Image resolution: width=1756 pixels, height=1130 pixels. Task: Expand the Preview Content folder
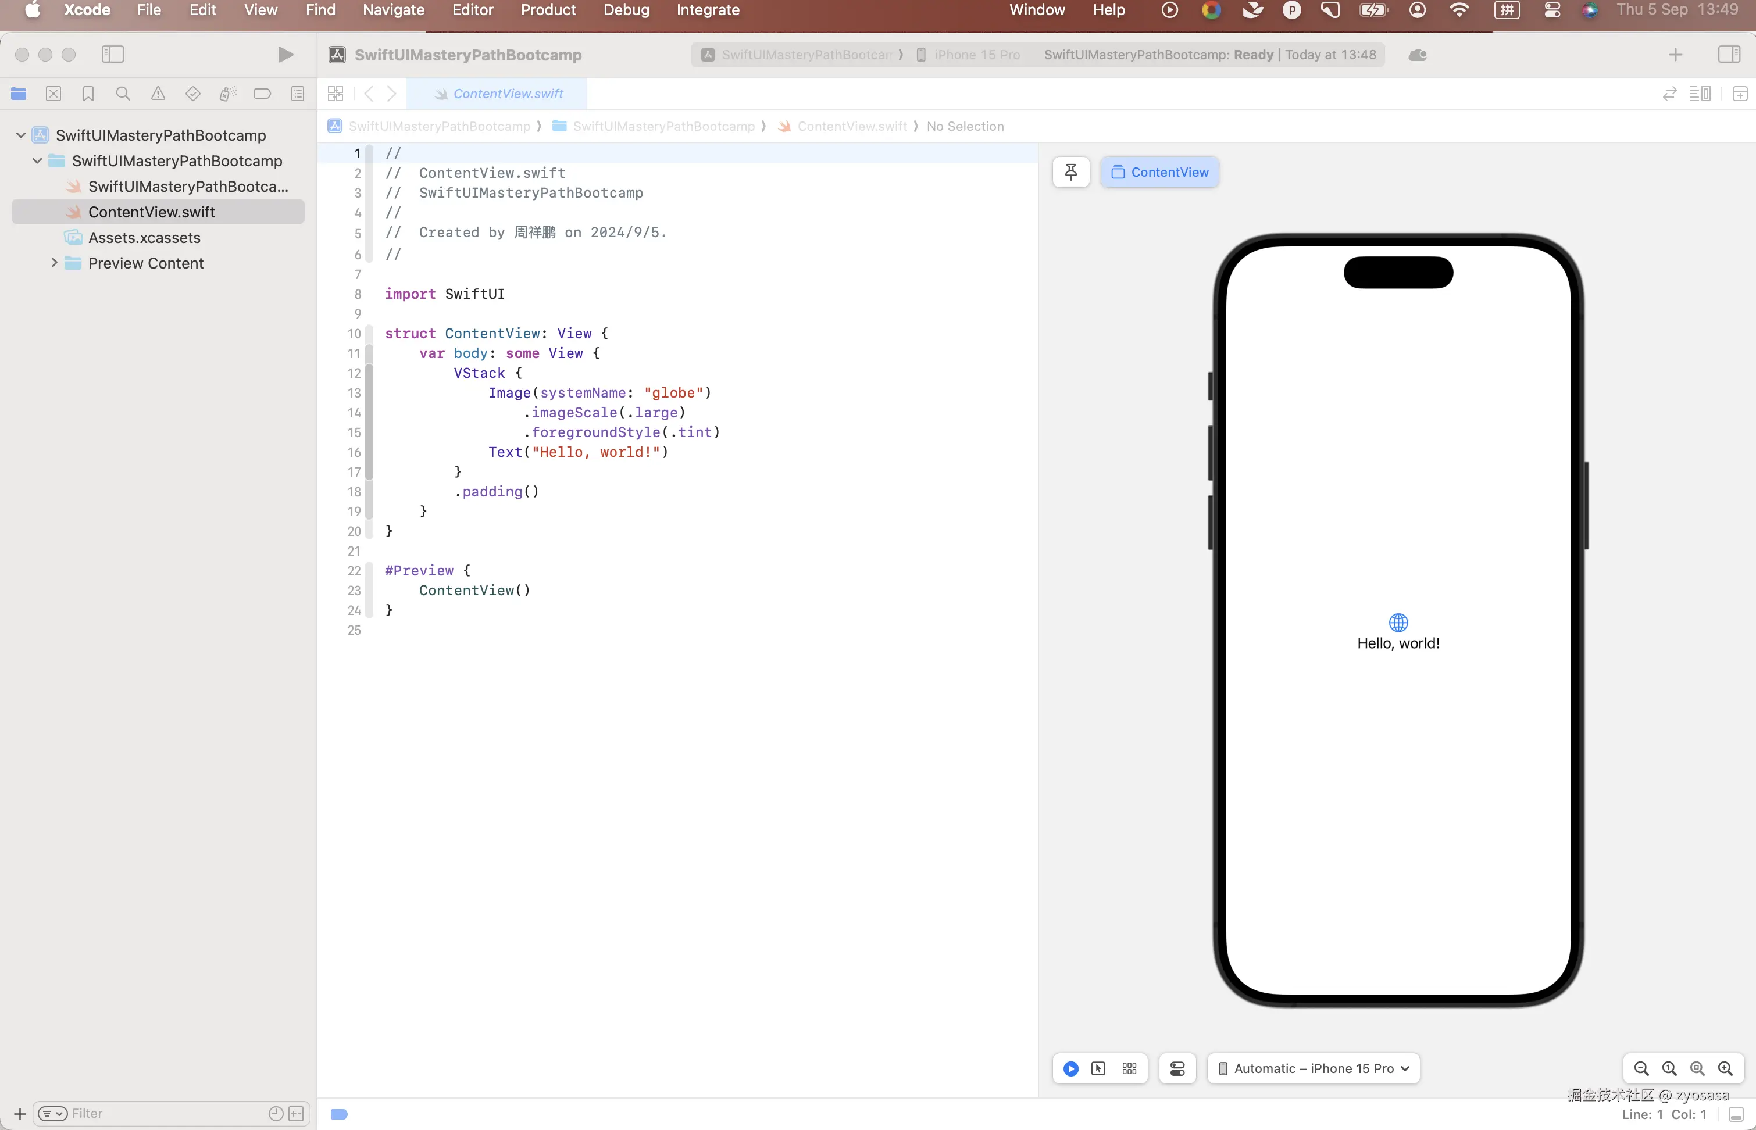point(53,263)
